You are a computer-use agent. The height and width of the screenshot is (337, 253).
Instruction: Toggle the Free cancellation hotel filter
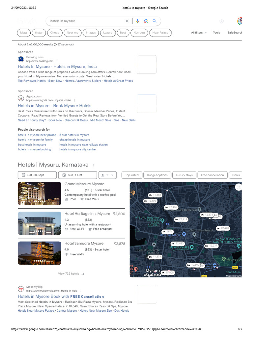(x=212, y=175)
